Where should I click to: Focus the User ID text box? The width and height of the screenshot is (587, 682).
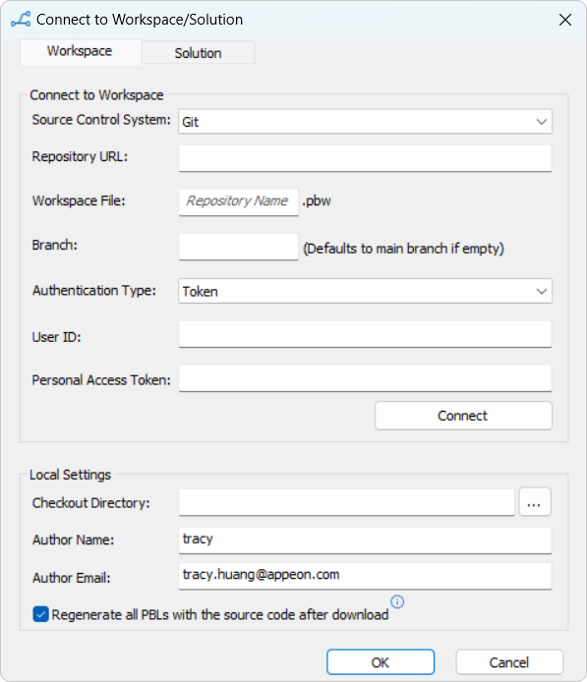pos(365,334)
